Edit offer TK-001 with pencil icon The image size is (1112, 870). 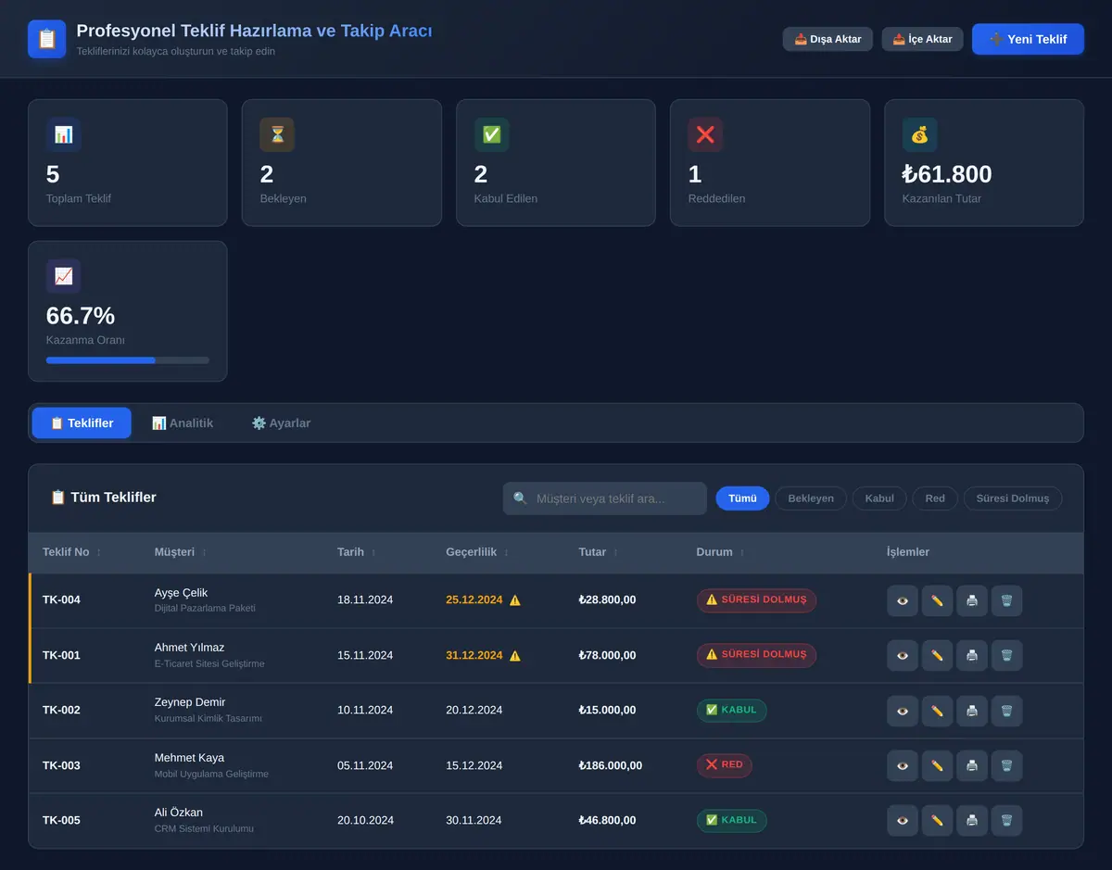point(937,655)
